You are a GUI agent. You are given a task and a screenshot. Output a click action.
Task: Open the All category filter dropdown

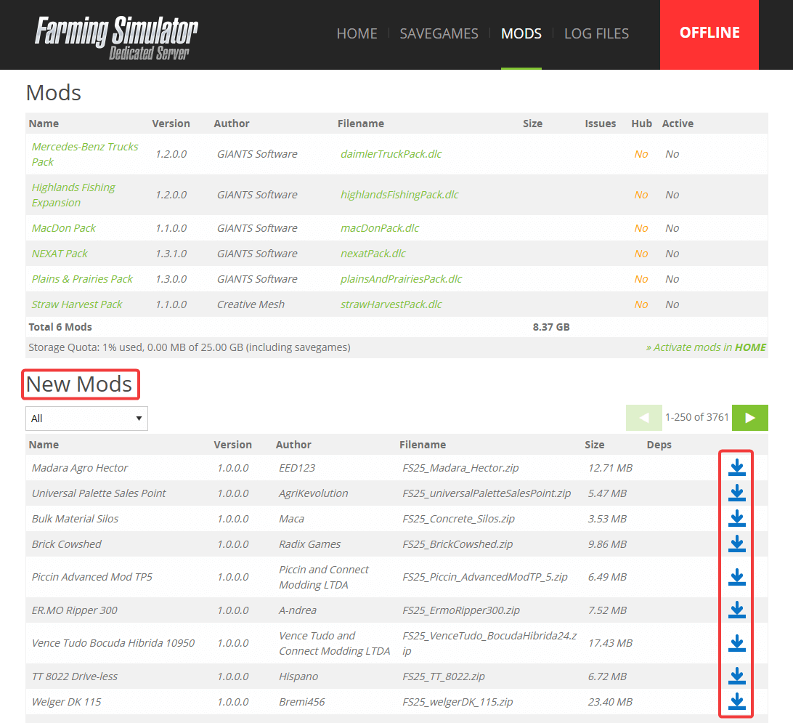[x=86, y=419]
